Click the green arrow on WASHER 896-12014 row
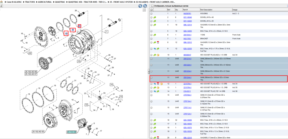Screen dimensions: 288x139 tap(155, 25)
